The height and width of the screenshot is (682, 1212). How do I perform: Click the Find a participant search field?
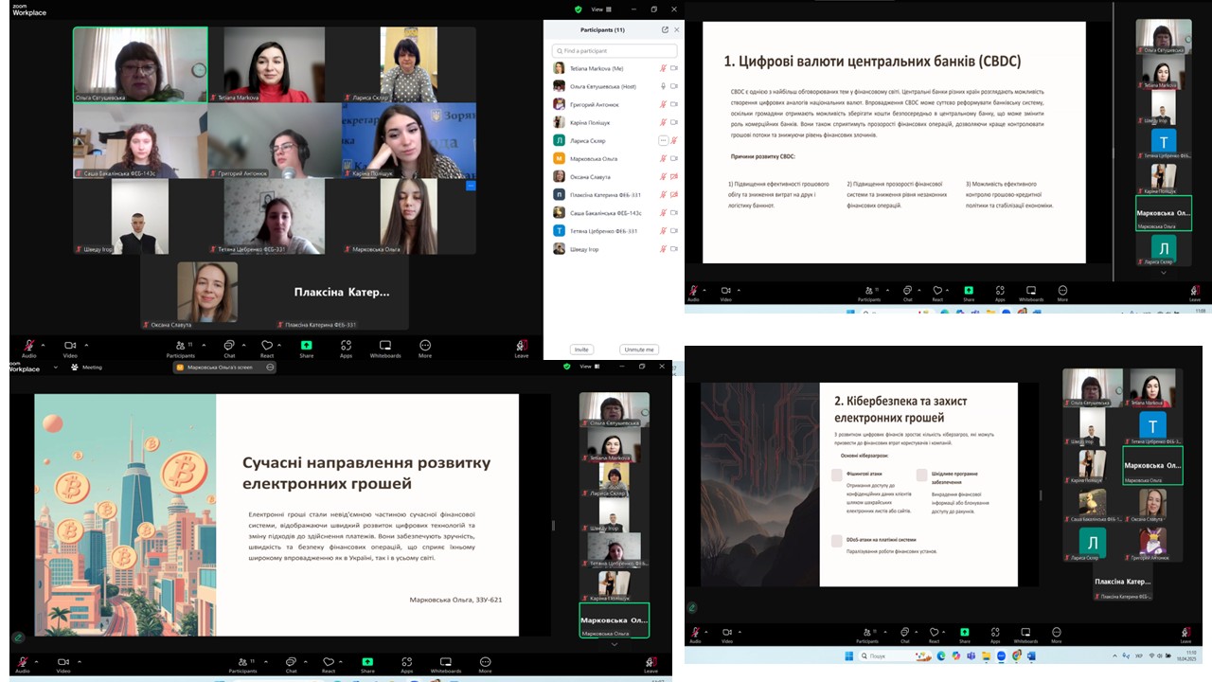tap(615, 50)
